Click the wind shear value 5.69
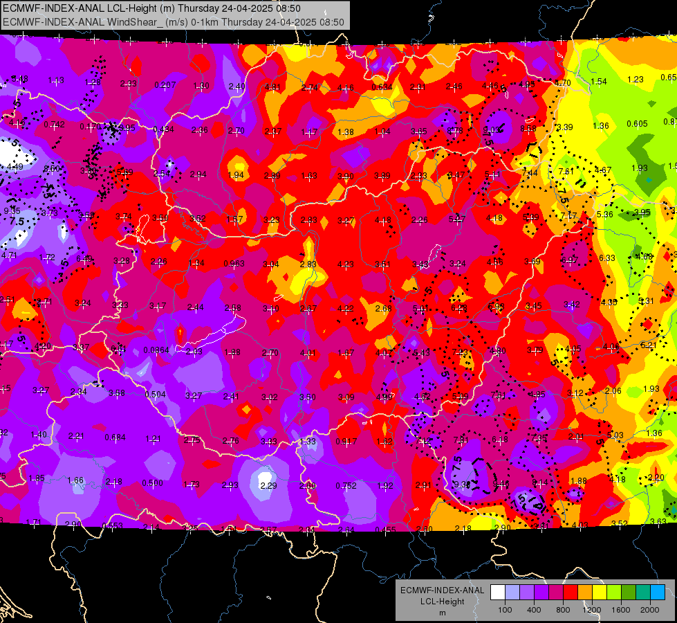 [124, 172]
